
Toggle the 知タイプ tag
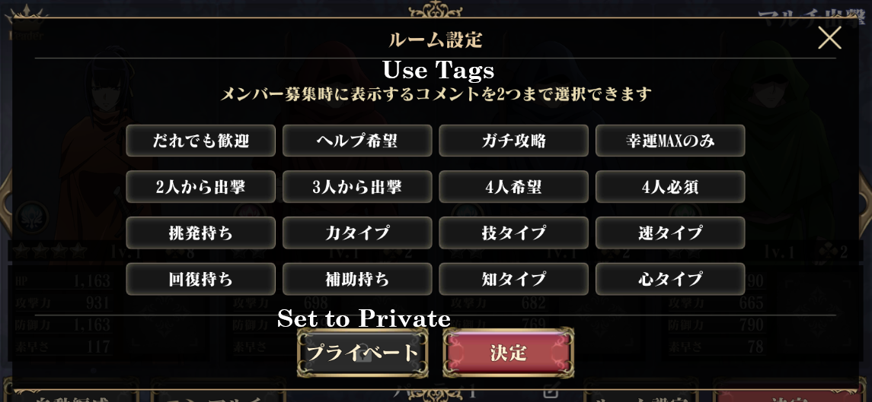(514, 279)
